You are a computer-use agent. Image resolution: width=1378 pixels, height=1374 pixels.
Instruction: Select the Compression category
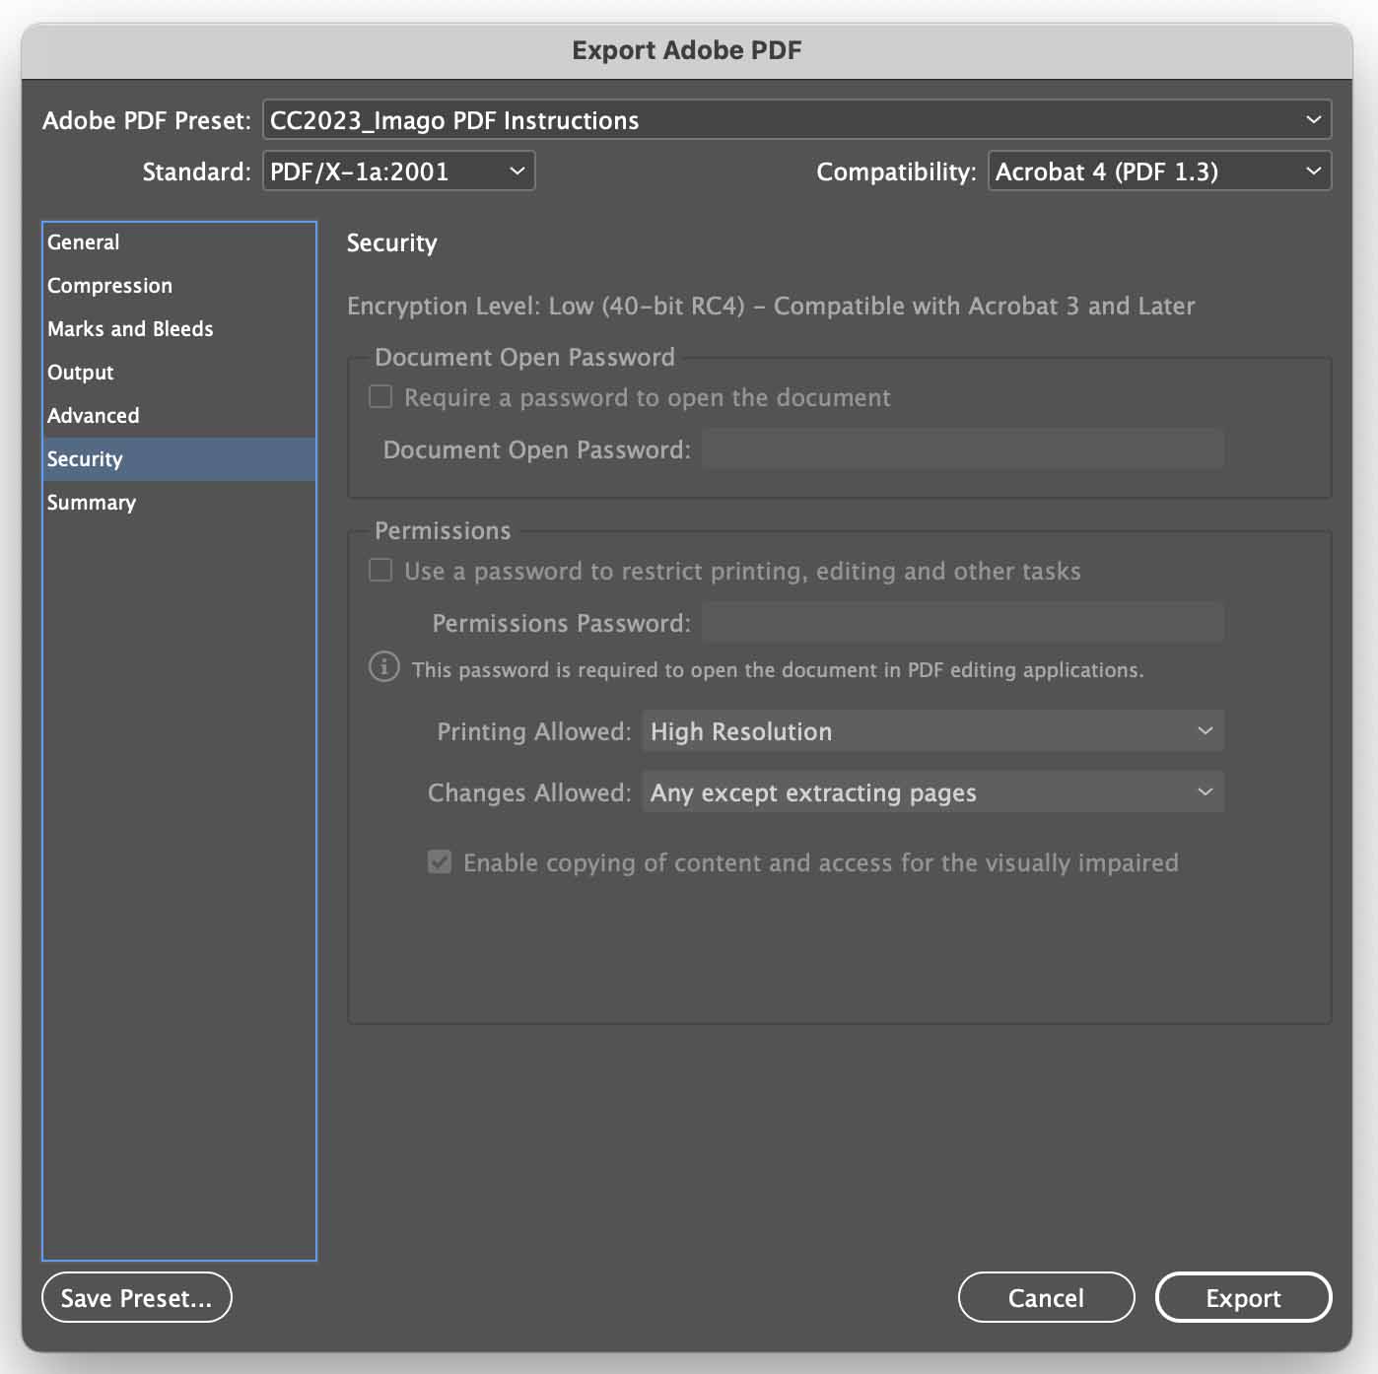point(179,286)
